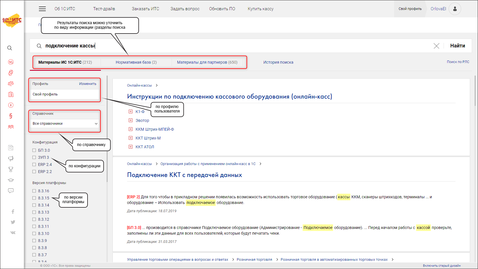The height and width of the screenshot is (269, 478).
Task: Click the Свой профиль header badge
Action: coord(410,9)
